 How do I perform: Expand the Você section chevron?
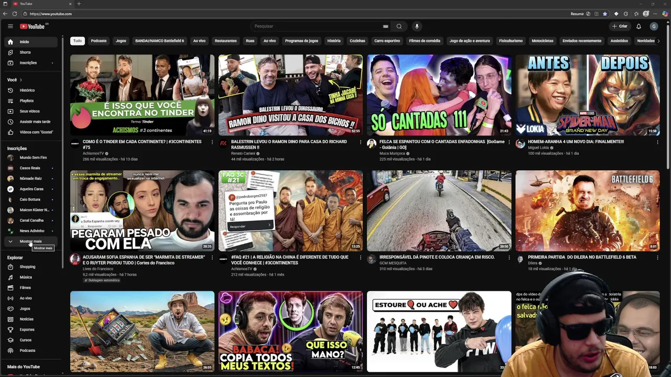21,80
